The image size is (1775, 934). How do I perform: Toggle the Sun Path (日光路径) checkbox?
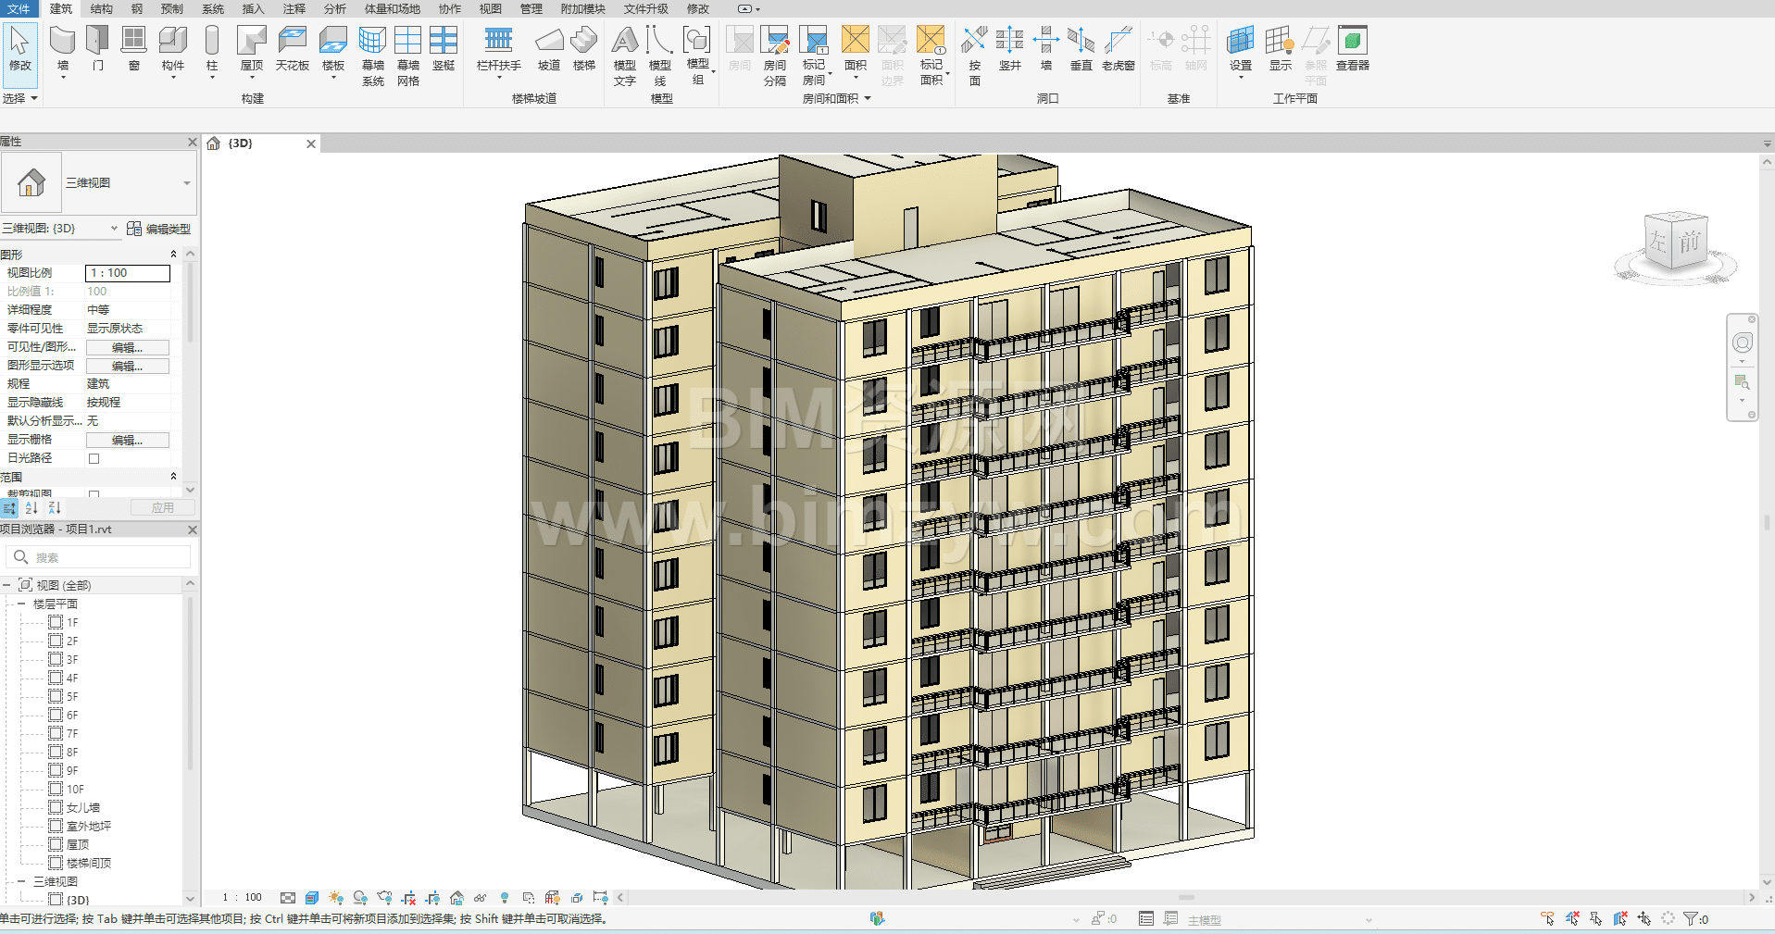[94, 458]
